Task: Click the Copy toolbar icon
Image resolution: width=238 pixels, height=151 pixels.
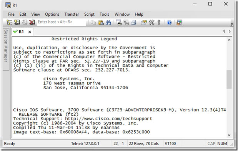Action: tap(93, 23)
